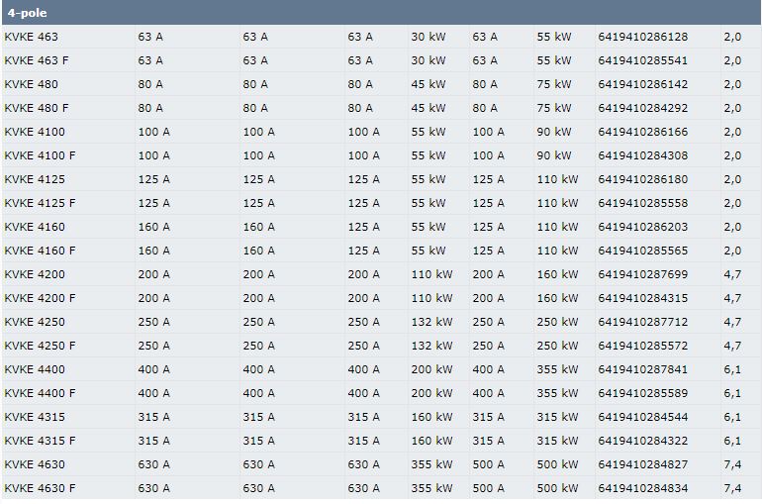
Task: Select the KVKE 4630 F model name
Action: coord(40,489)
